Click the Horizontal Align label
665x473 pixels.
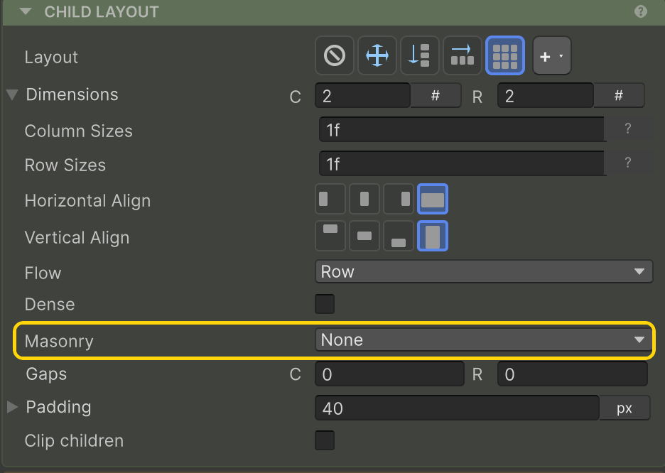click(x=88, y=200)
